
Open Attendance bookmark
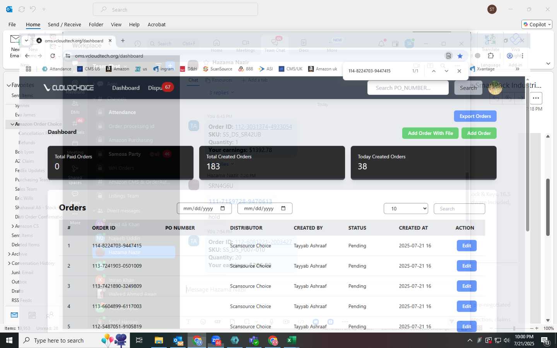pyautogui.click(x=56, y=69)
